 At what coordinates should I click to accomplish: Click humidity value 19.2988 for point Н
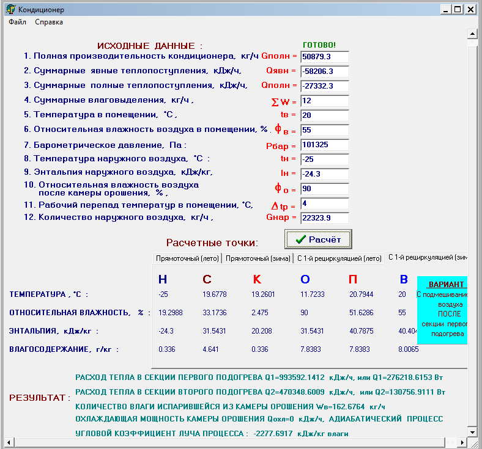pos(171,313)
